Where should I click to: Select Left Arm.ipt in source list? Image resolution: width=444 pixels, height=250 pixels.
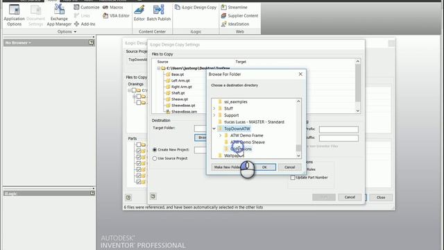(x=180, y=81)
